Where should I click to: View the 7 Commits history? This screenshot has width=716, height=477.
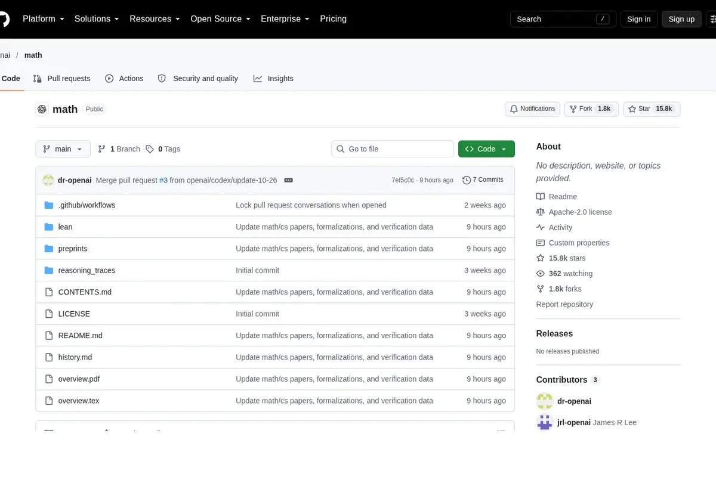pyautogui.click(x=483, y=180)
